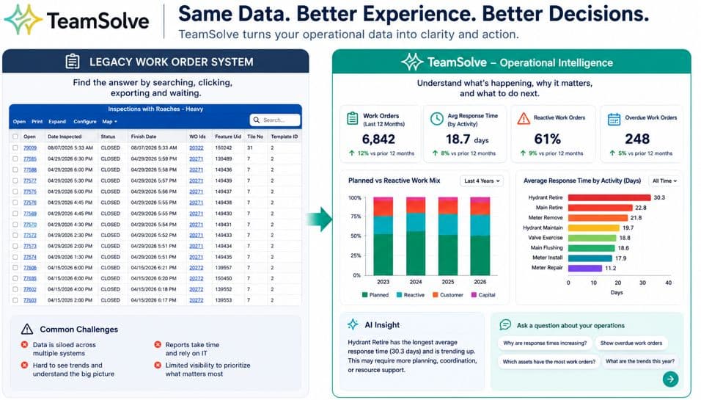Check the box for row 77575
Image resolution: width=701 pixels, height=400 pixels.
click(15, 192)
